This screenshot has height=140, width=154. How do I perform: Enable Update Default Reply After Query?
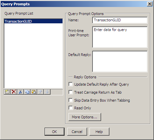click(x=71, y=84)
